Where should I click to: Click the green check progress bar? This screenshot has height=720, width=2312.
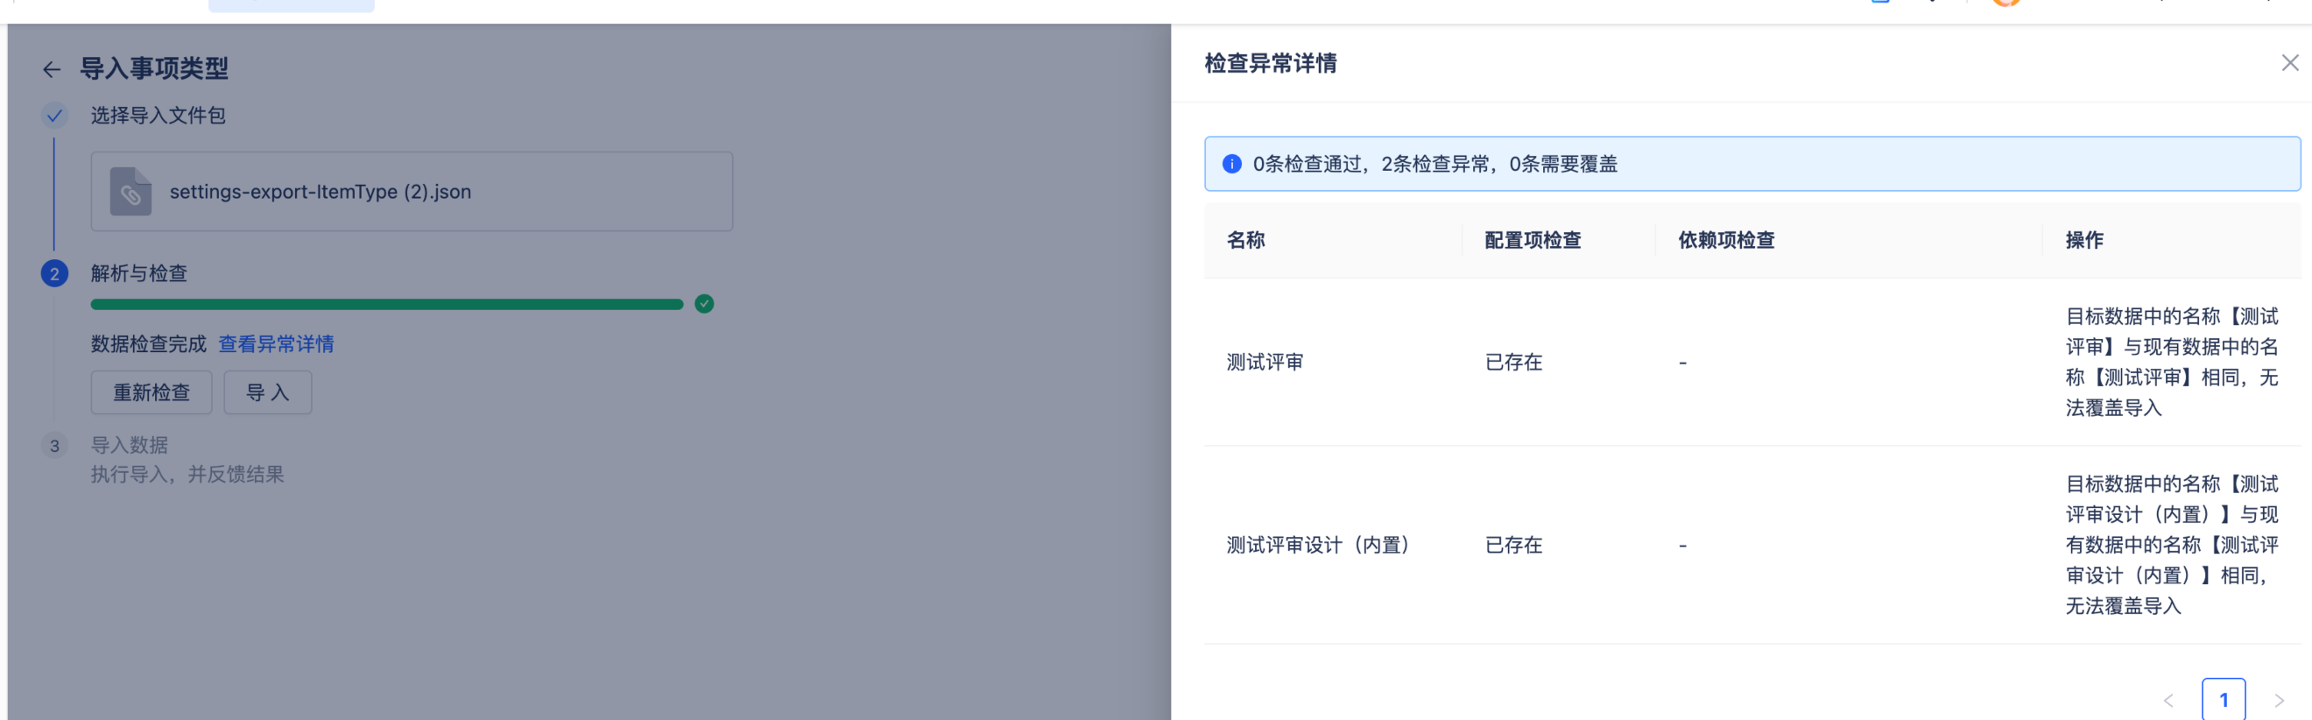coord(387,304)
